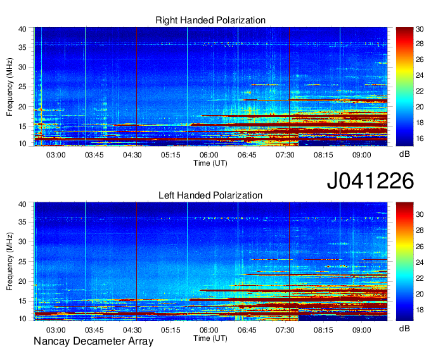Select time tick "09:00" on Right Handed plot

pos(361,155)
